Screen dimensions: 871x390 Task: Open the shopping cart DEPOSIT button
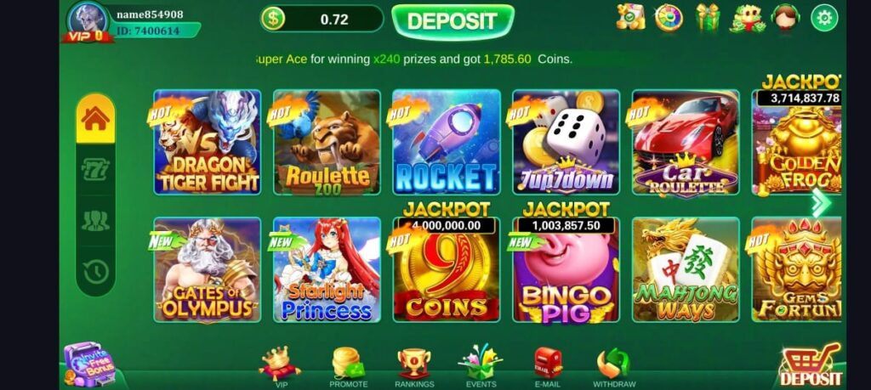pyautogui.click(x=811, y=365)
